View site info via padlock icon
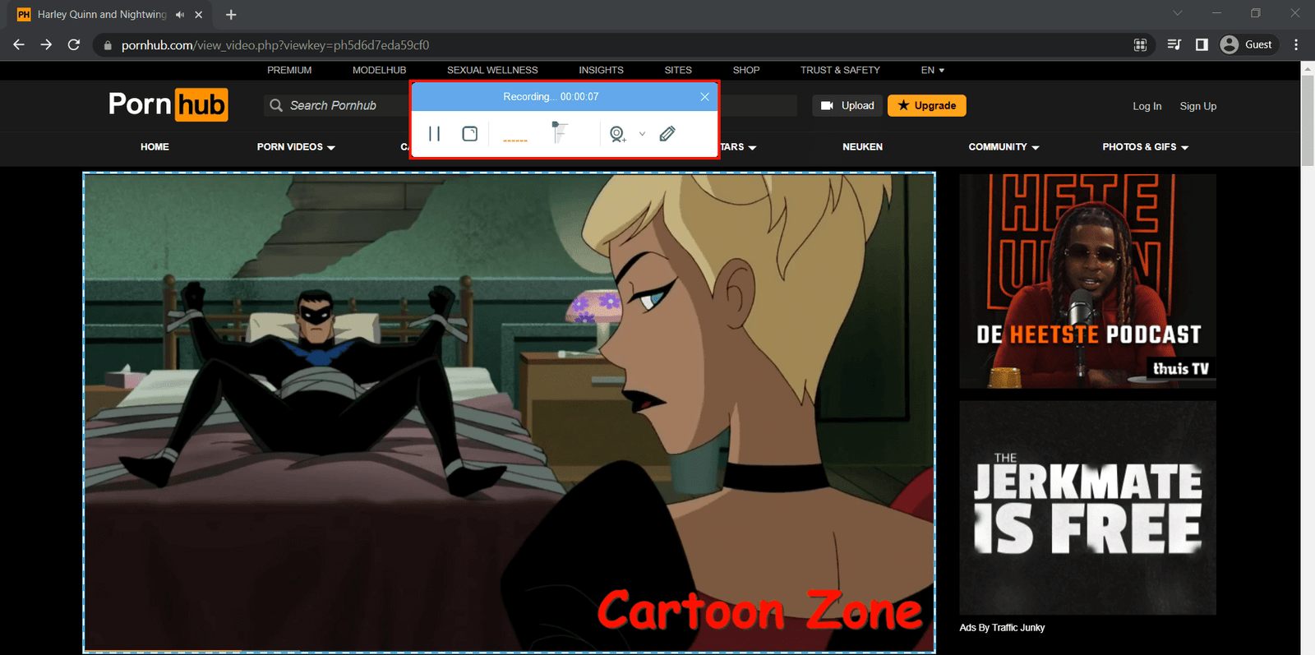 click(x=107, y=45)
